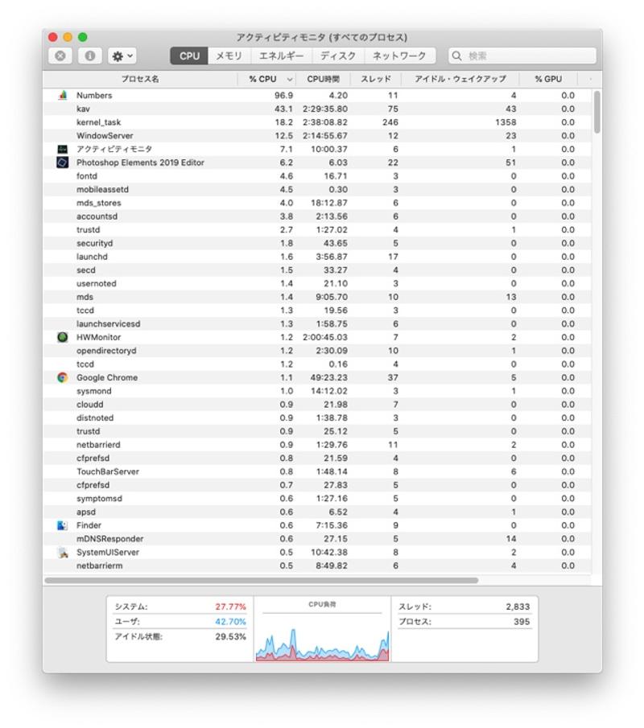Sort by プロセス名 column header
Image resolution: width=644 pixels, height=728 pixels.
140,79
